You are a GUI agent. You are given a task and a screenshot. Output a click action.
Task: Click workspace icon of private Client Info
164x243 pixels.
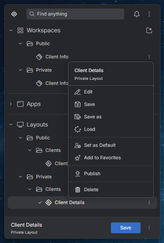pos(39,83)
